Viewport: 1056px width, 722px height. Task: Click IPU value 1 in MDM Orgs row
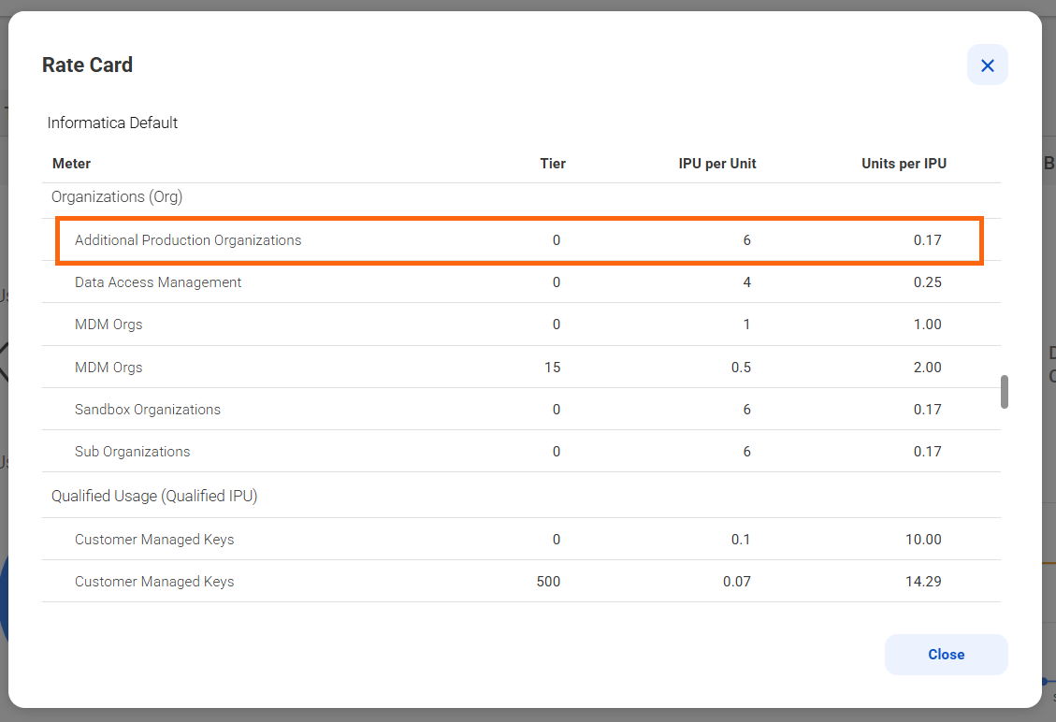click(x=747, y=325)
